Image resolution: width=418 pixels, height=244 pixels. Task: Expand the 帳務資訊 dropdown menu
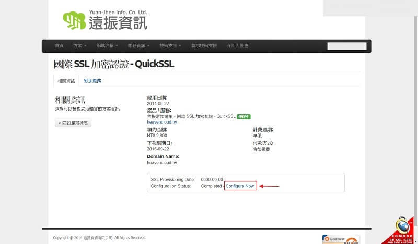(138, 46)
